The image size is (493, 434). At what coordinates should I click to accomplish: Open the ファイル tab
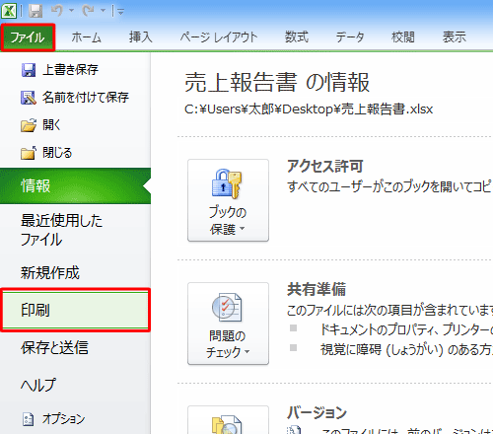tap(28, 37)
